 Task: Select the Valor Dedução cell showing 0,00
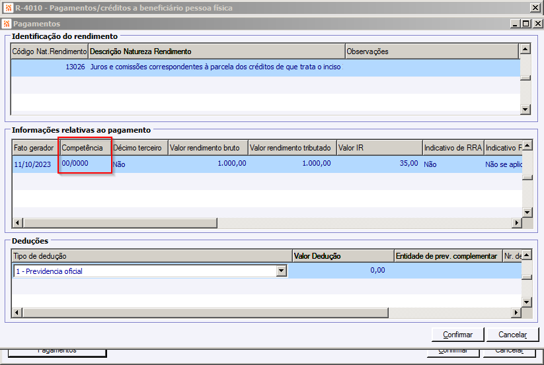pyautogui.click(x=343, y=270)
